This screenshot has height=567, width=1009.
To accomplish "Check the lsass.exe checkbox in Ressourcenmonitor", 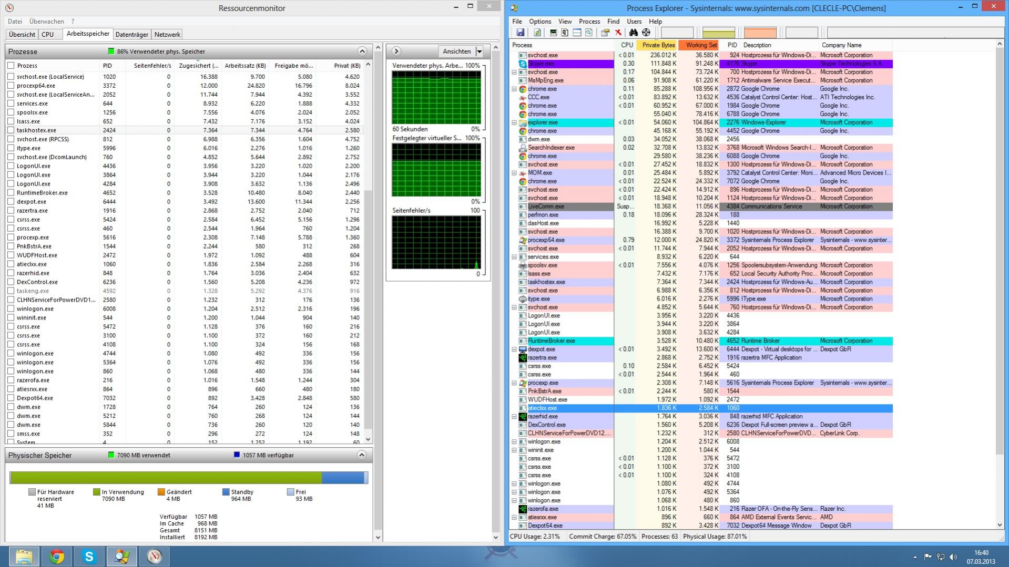I will [11, 121].
